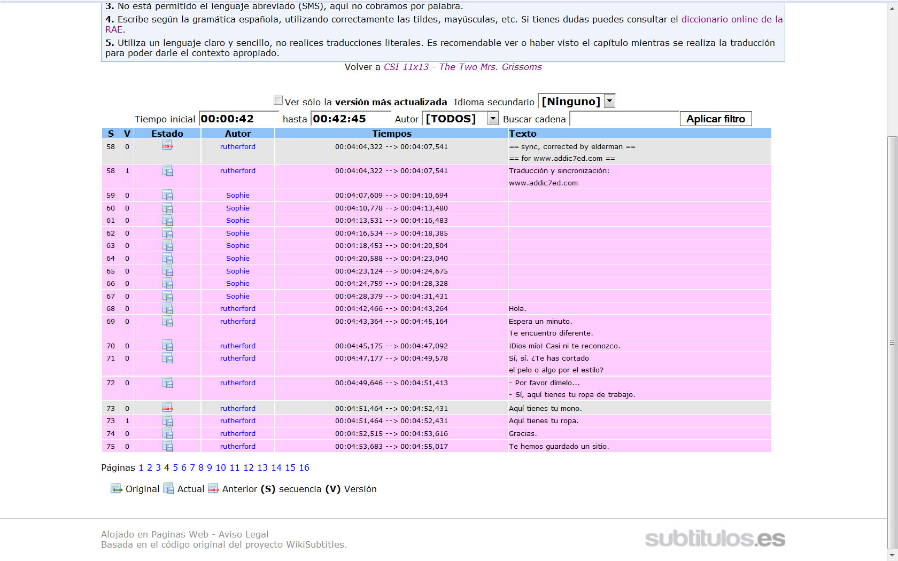Viewport: 898px width, 561px height.
Task: Go to page 16
Action: click(304, 467)
